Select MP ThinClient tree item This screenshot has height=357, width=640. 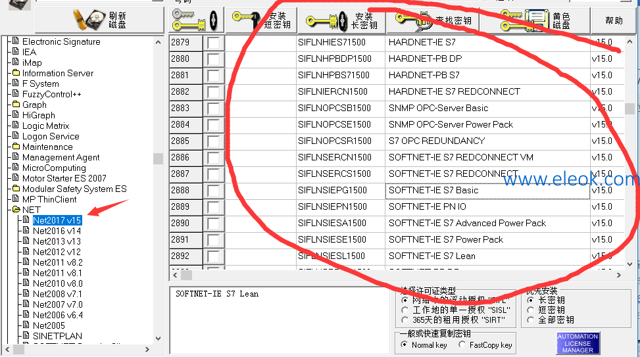click(x=49, y=199)
